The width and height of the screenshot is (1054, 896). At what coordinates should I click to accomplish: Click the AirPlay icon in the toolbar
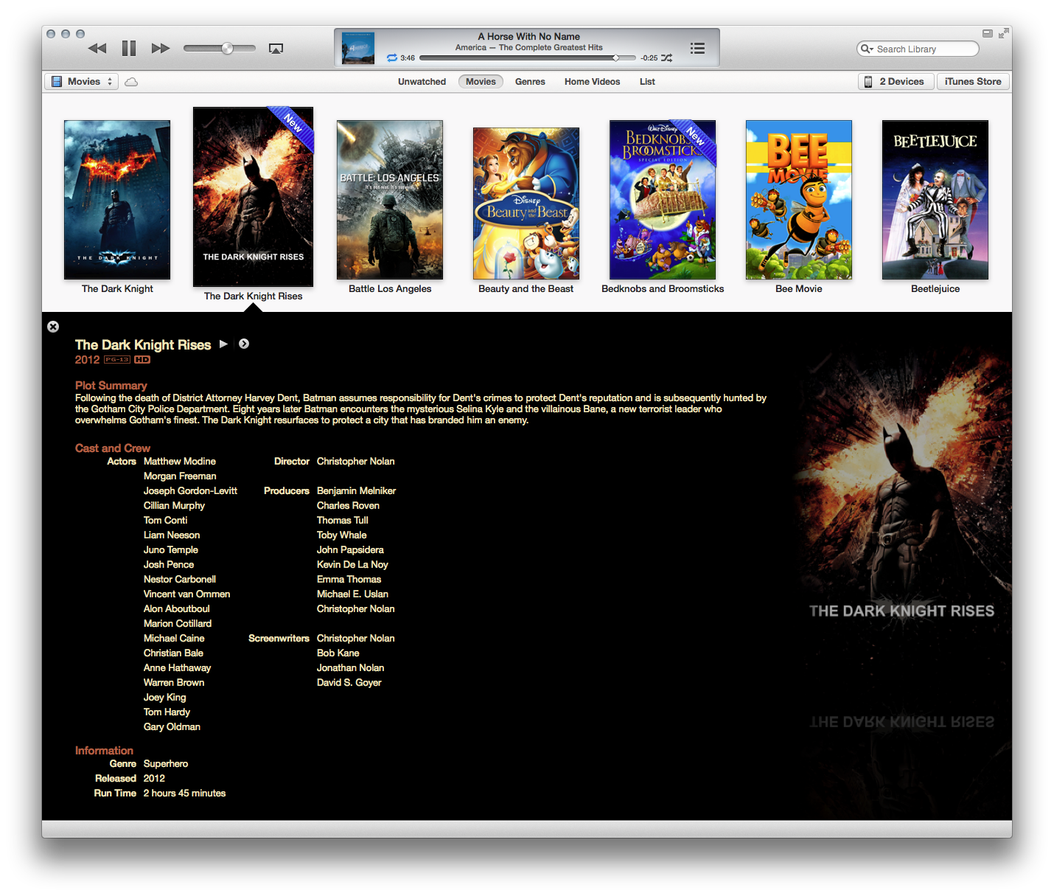click(276, 48)
